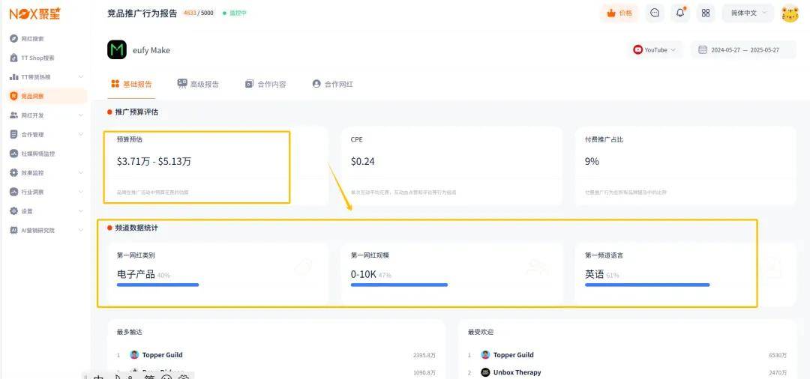Click the 价格 button
The width and height of the screenshot is (810, 379).
(x=619, y=13)
